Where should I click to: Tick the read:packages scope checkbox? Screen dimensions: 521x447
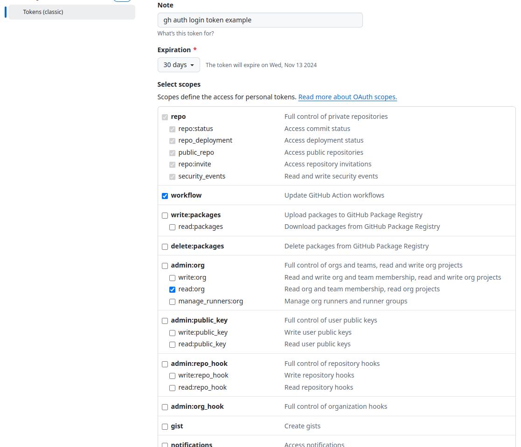[173, 227]
